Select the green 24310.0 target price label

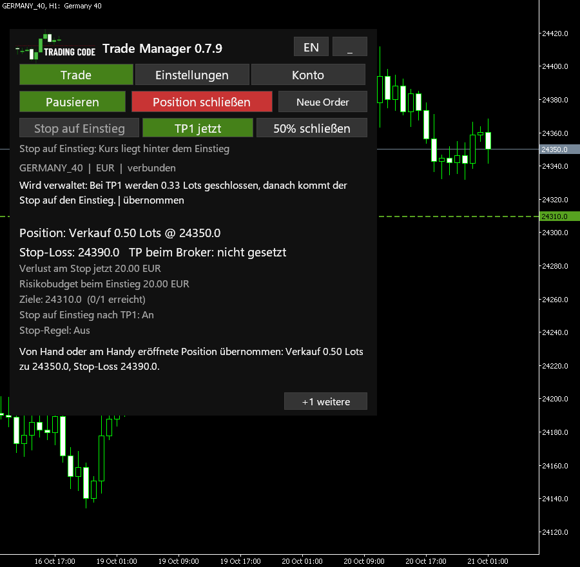tap(559, 216)
